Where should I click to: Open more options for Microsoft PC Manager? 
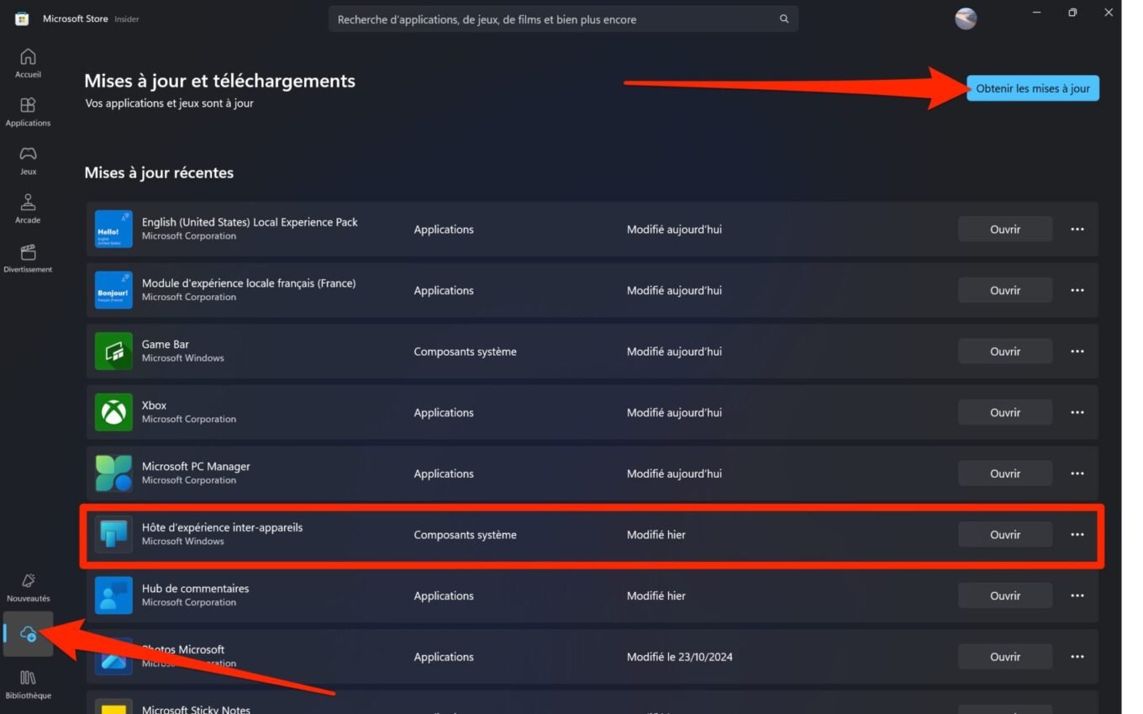[x=1077, y=473]
